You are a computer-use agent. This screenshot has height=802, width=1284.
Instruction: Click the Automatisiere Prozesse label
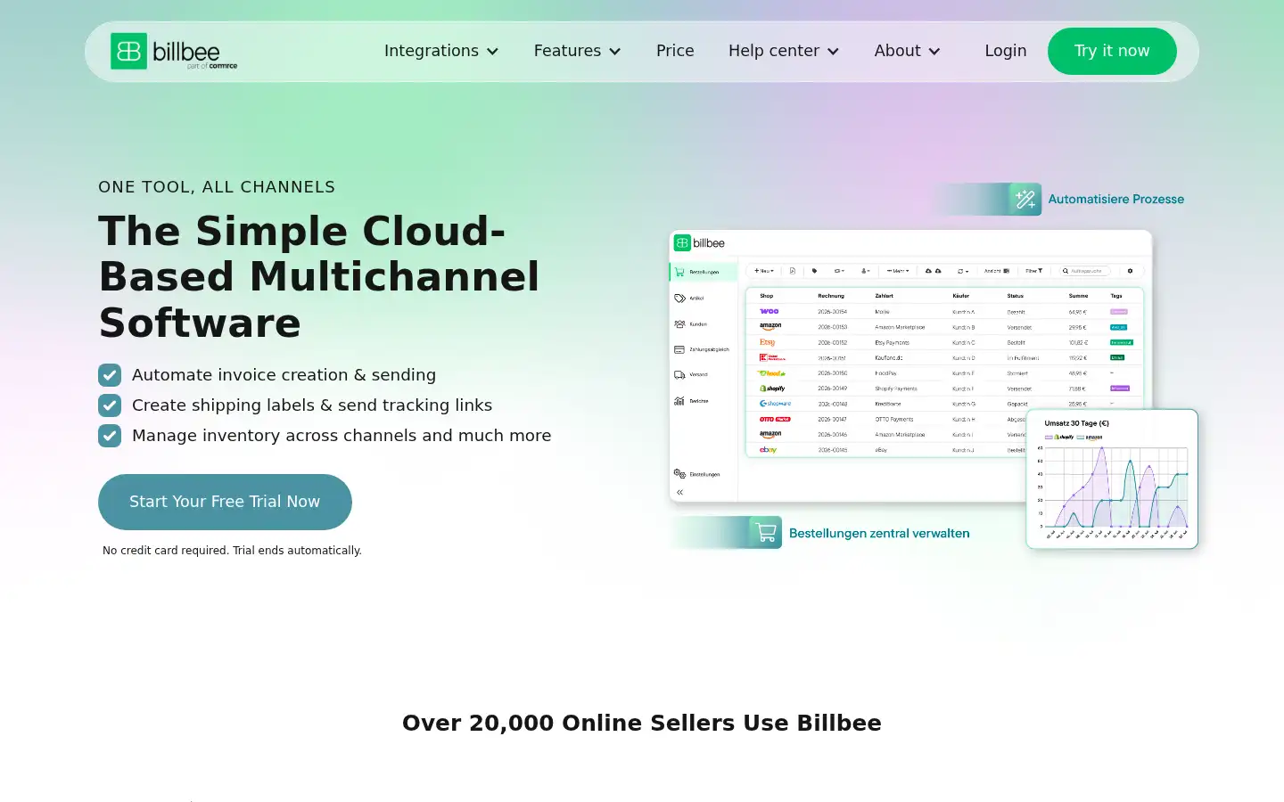1116,199
